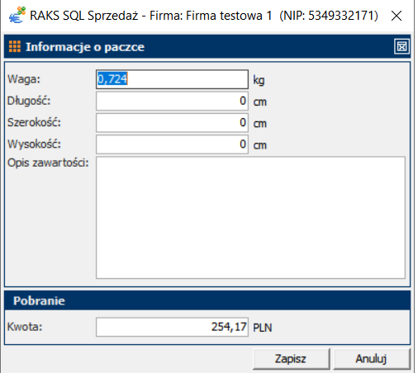Click the RAKS SQL application icon in title bar
The image size is (418, 373).
17,15
